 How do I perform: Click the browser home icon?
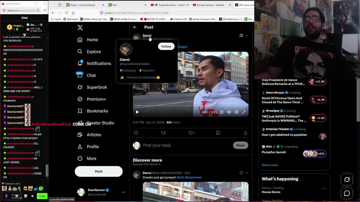tap(73, 13)
